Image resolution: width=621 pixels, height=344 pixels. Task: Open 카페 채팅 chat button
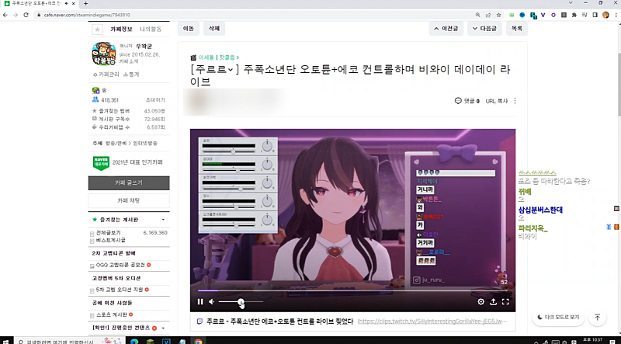pyautogui.click(x=129, y=200)
